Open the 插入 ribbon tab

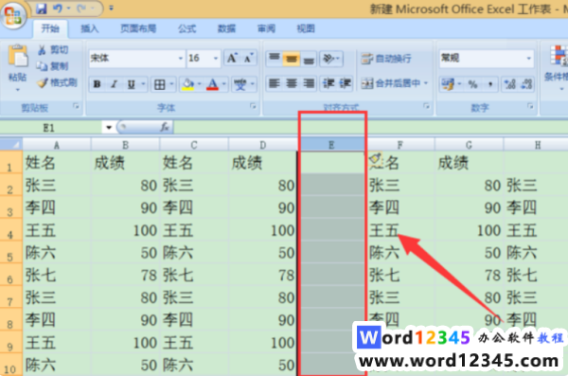[90, 28]
